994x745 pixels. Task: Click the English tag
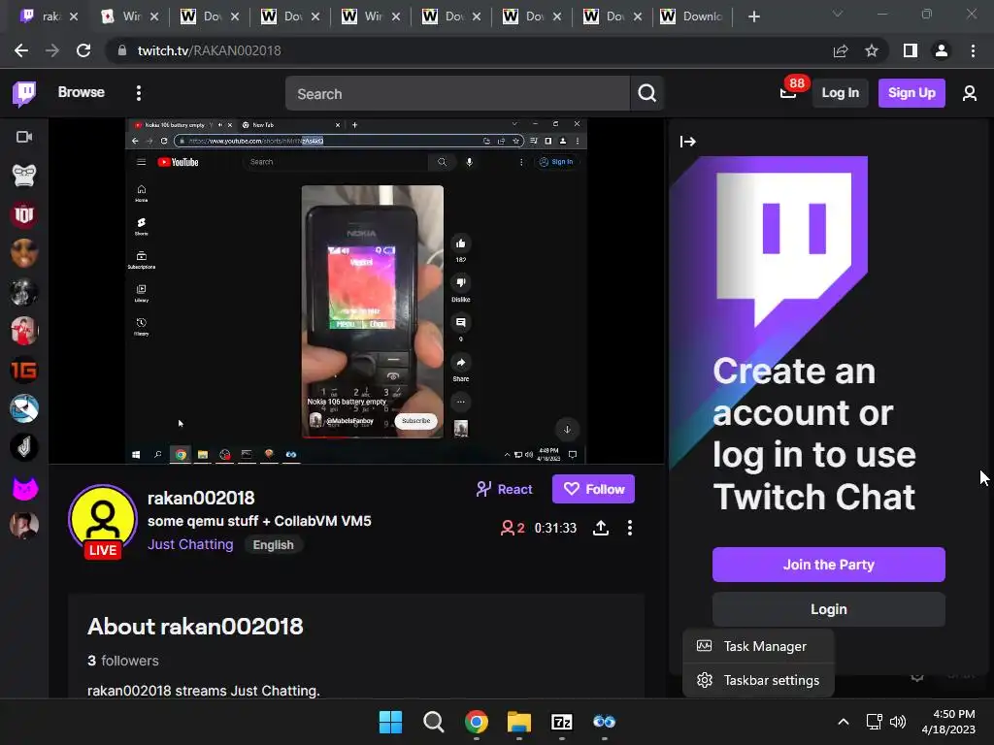[273, 545]
